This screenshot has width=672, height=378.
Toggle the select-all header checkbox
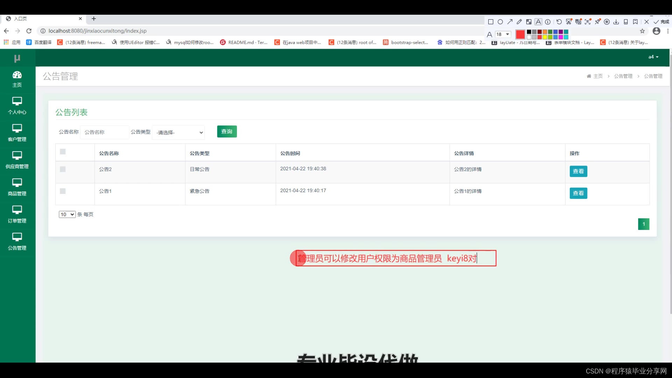pos(63,152)
